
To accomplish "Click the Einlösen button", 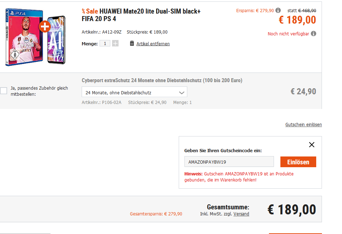I will coord(298,162).
